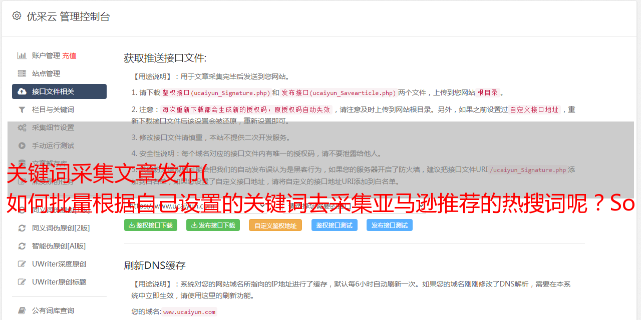Click the server icon next to 站点管理

pyautogui.click(x=22, y=73)
